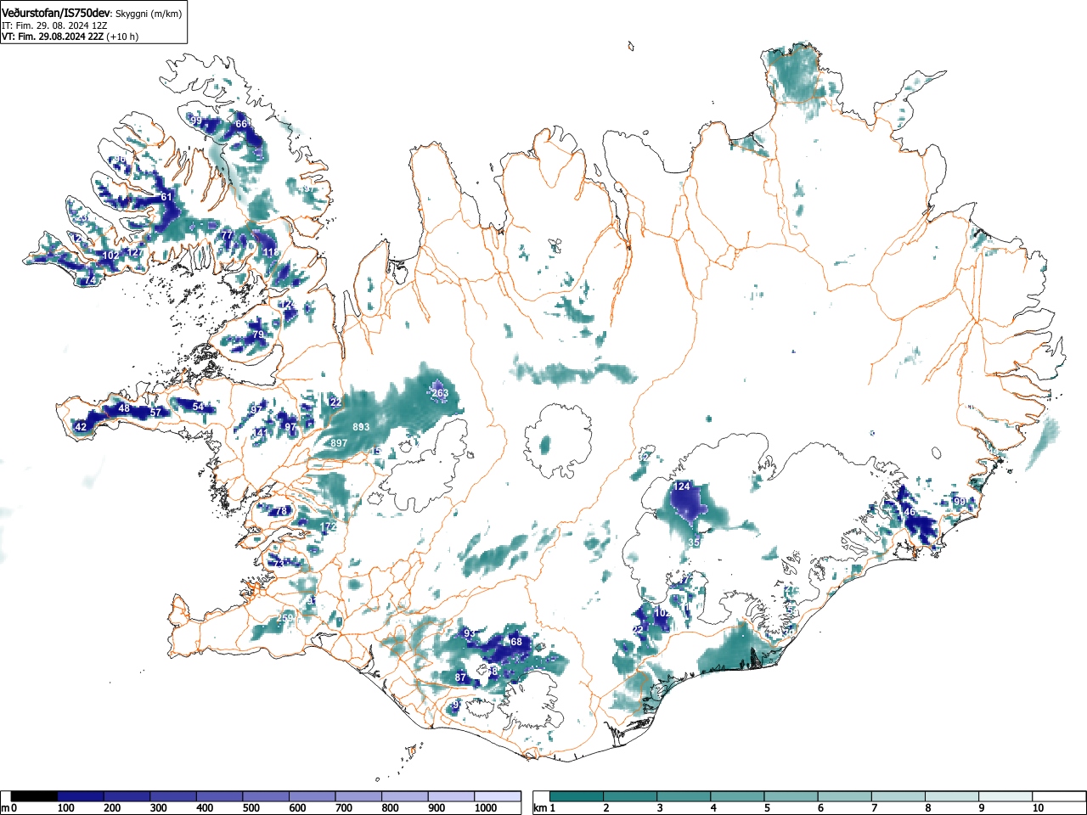Click the 893 visibility value on map
This screenshot has height=815, width=1087.
click(361, 427)
